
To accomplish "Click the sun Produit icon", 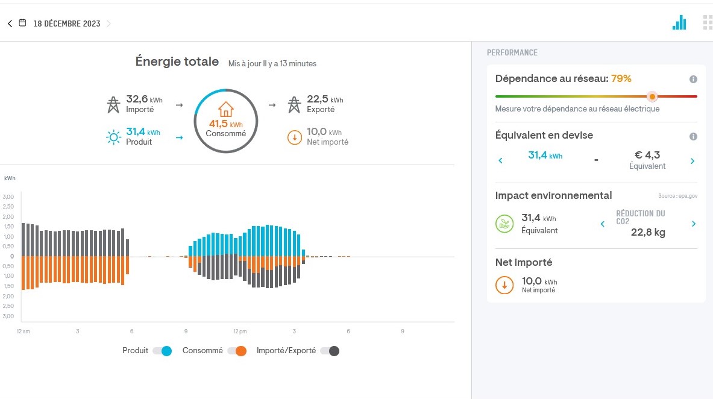I will click(113, 137).
